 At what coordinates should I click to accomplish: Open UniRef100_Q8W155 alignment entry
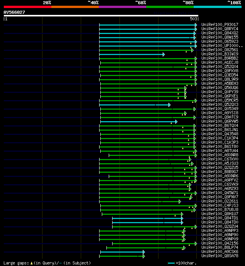coord(220,37)
